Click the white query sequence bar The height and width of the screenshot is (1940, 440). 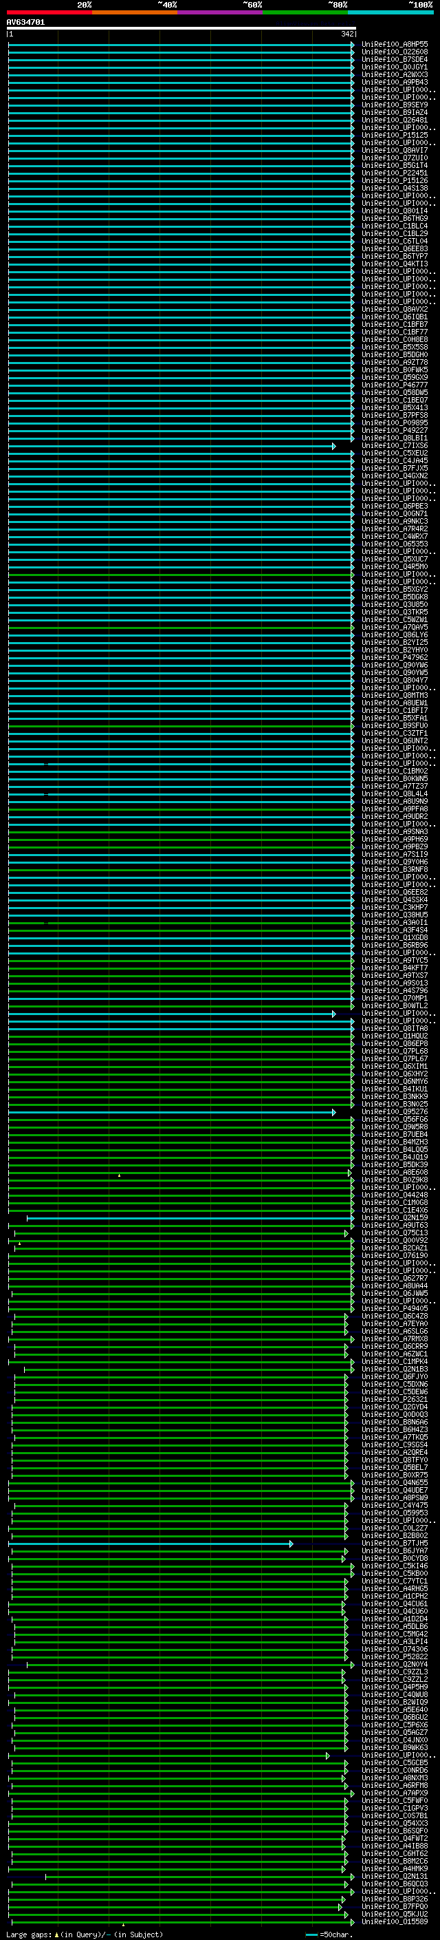pyautogui.click(x=181, y=29)
